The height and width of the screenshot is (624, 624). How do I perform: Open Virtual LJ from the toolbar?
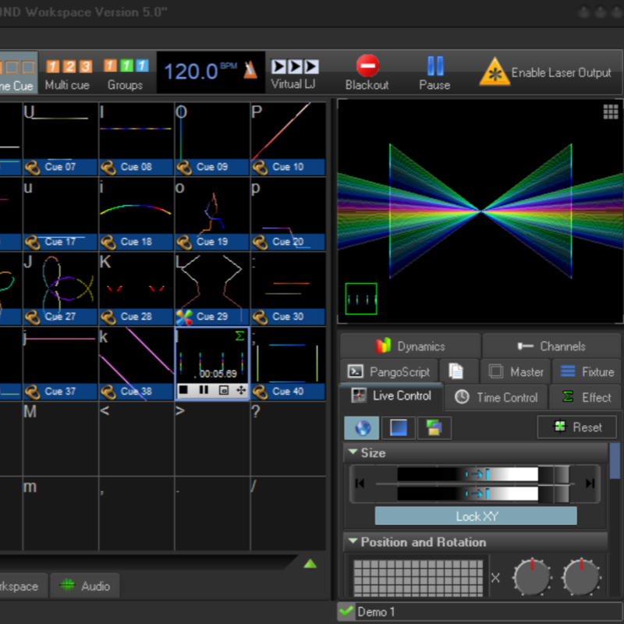(x=295, y=73)
